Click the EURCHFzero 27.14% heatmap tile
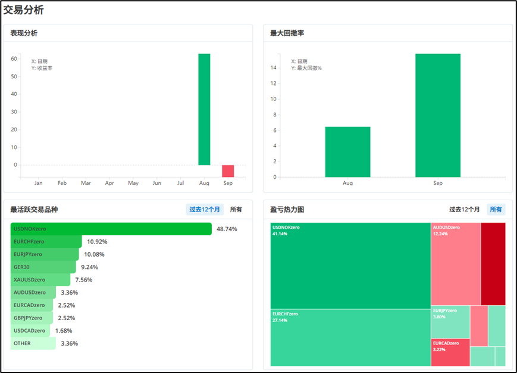 350,337
